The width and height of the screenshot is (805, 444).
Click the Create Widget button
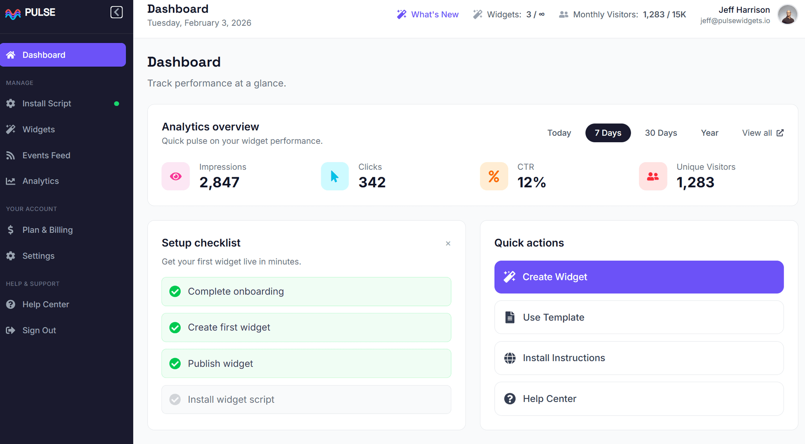(639, 277)
